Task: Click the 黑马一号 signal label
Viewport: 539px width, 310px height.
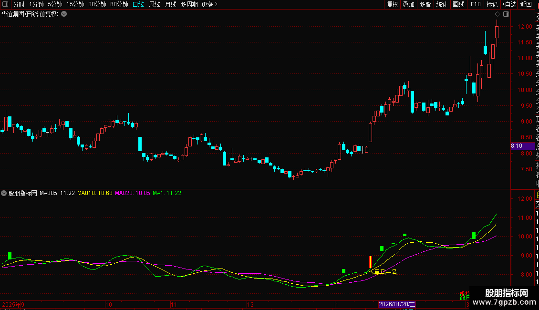Action: [385, 272]
